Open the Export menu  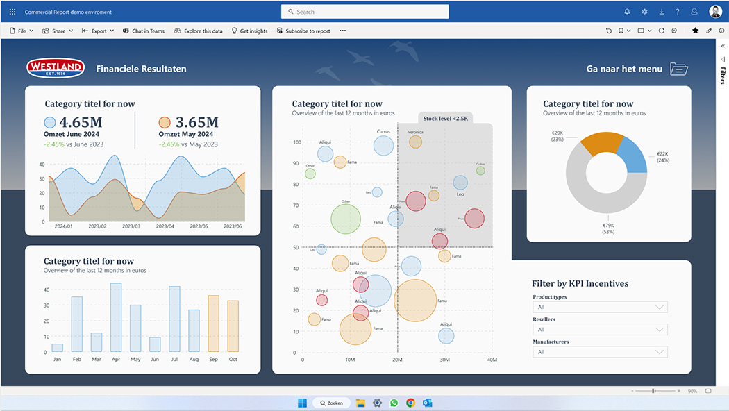pyautogui.click(x=97, y=31)
